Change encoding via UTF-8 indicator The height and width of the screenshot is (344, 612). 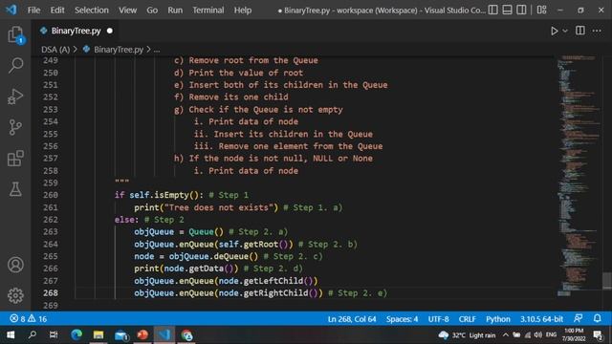click(x=438, y=319)
